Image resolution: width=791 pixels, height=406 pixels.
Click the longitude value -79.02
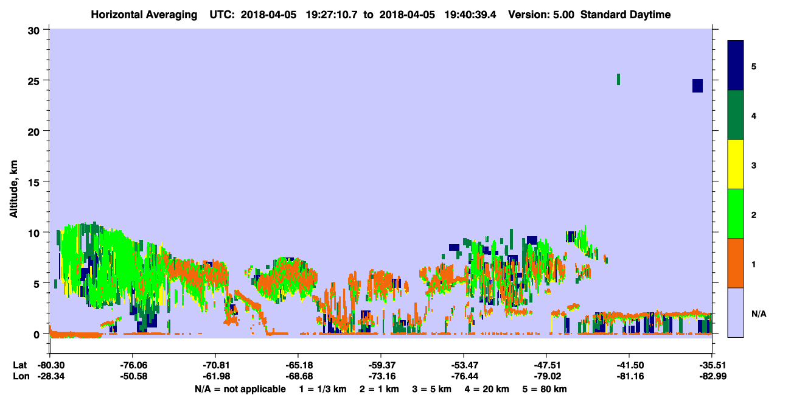pos(546,377)
